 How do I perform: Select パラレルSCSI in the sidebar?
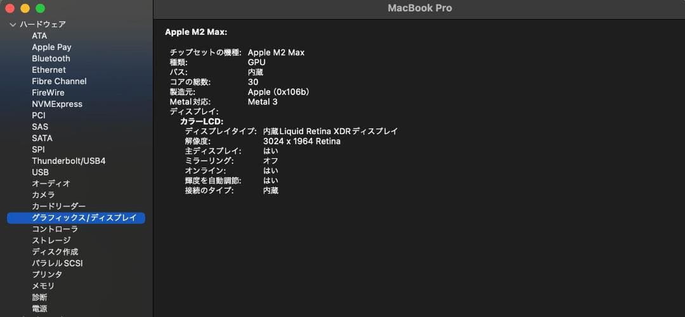click(57, 263)
